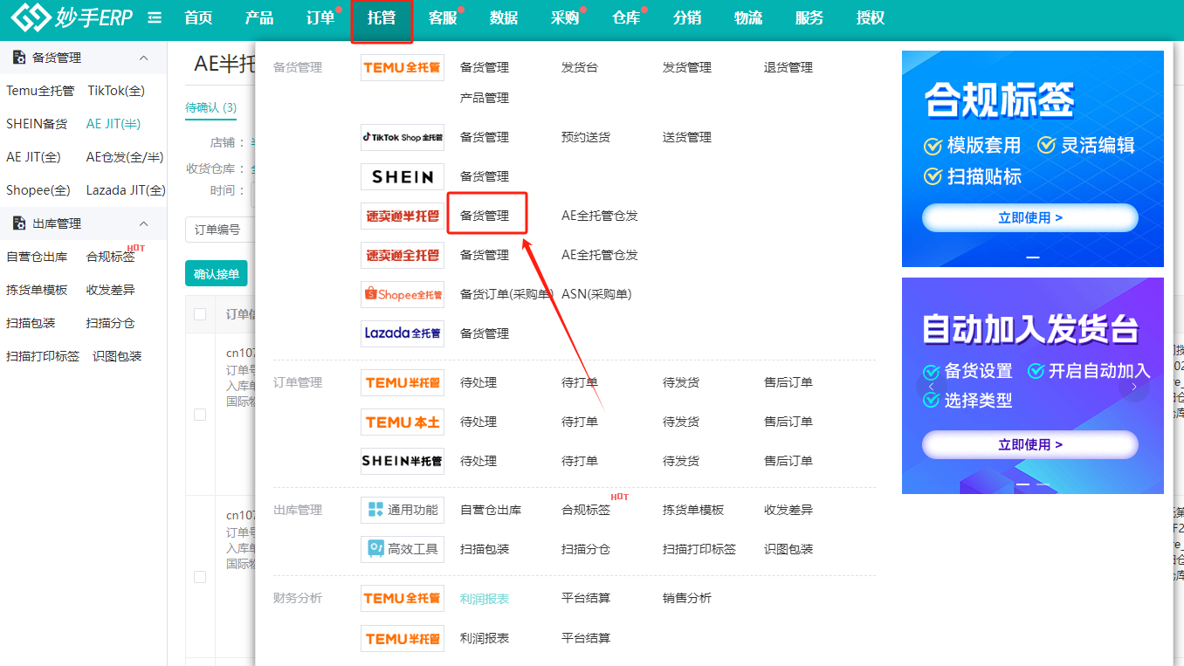
Task: Click the TEMU半托管 logo under 订单管理
Action: coord(403,382)
